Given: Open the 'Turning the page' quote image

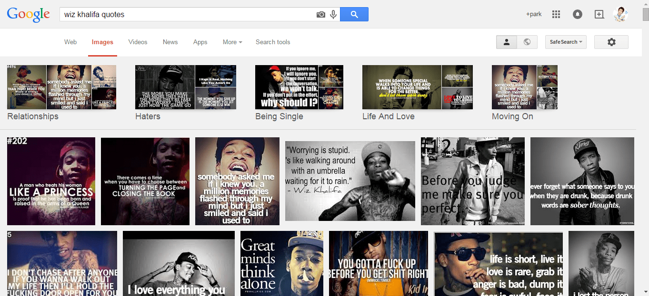Looking at the screenshot, I should [145, 181].
